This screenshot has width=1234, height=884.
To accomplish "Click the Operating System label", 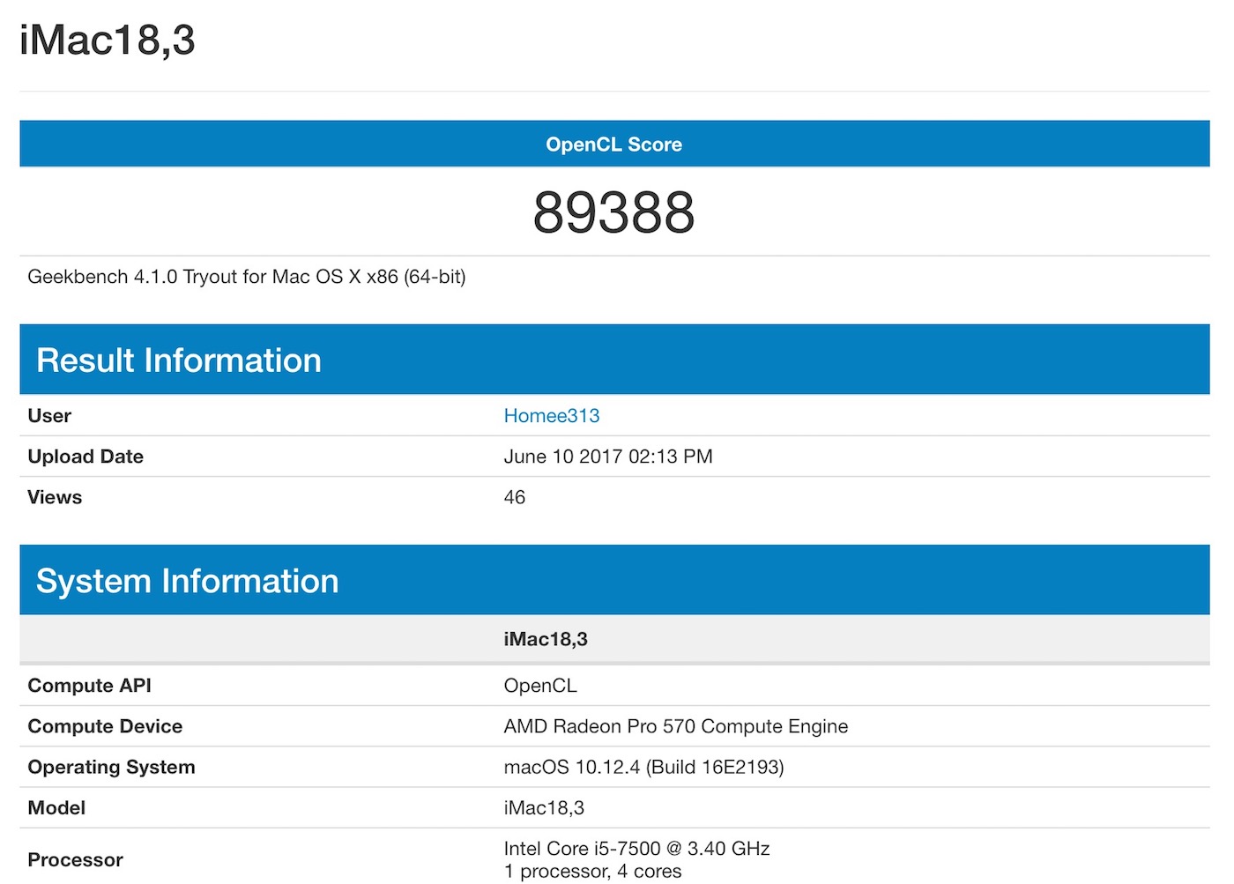I will click(111, 767).
